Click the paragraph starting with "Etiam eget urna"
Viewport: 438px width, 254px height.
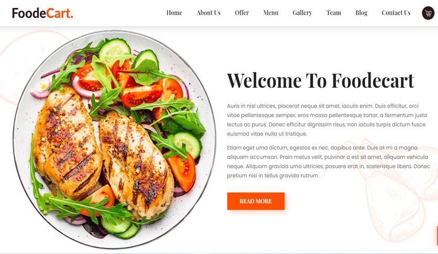[328, 162]
